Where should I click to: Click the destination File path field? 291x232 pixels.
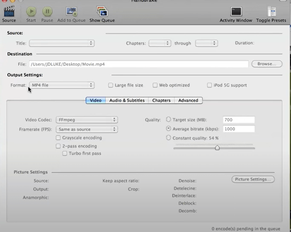(139, 64)
